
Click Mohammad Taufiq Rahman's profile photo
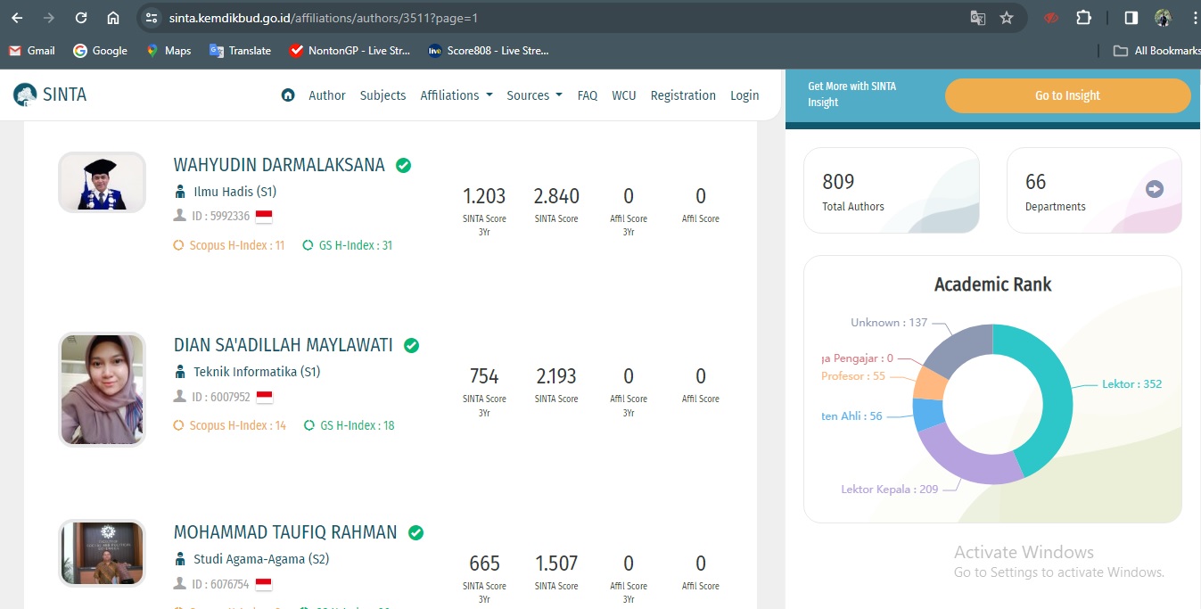(x=102, y=553)
